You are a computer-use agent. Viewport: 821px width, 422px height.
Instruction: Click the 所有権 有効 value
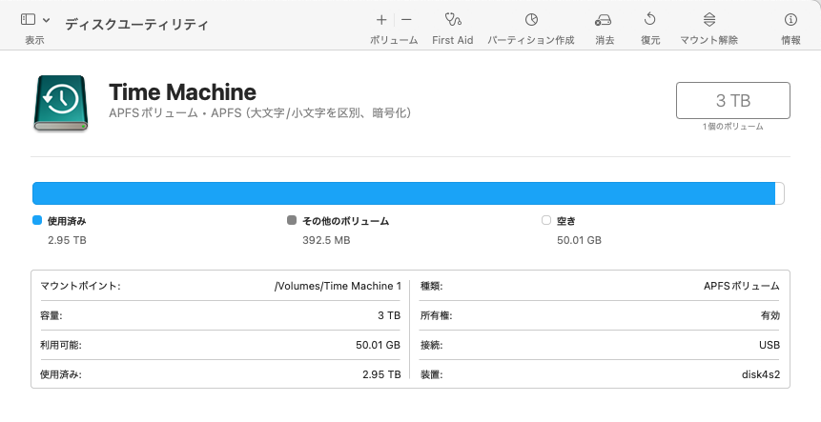pyautogui.click(x=770, y=315)
